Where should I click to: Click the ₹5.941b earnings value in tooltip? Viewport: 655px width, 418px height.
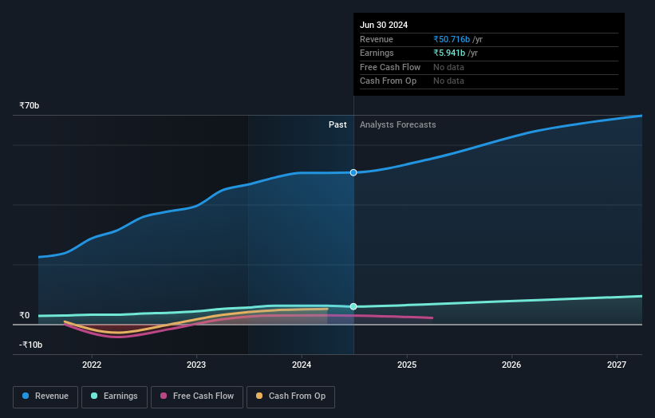449,53
